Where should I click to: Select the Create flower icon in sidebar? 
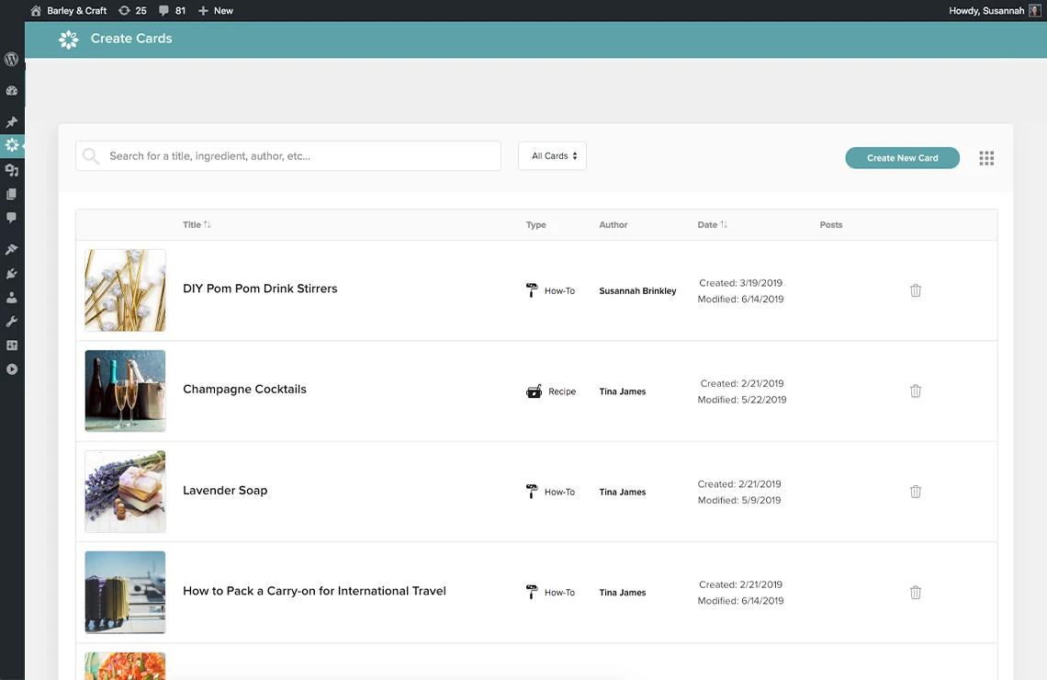pyautogui.click(x=12, y=145)
